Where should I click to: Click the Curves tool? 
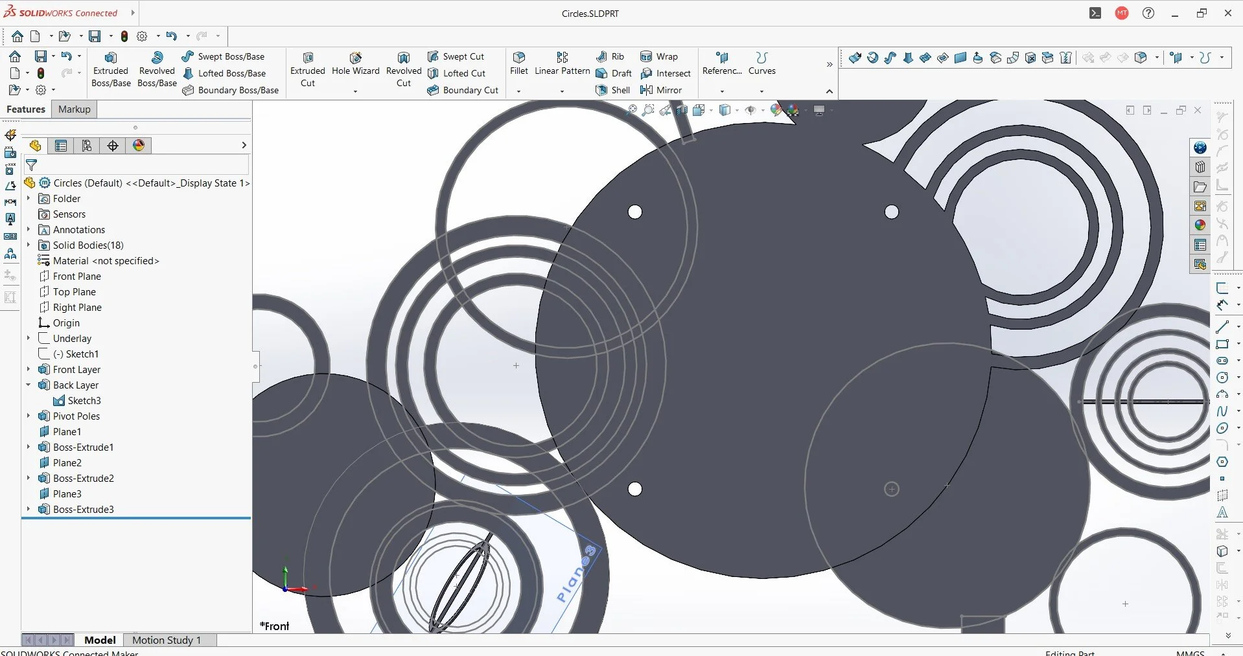tap(761, 64)
